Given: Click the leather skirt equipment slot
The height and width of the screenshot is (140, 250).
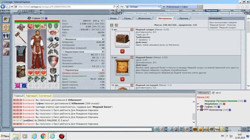Looking at the screenshot, I should point(21,72).
